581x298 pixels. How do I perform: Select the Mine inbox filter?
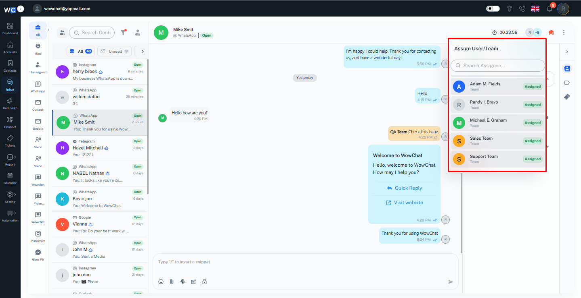tap(38, 49)
